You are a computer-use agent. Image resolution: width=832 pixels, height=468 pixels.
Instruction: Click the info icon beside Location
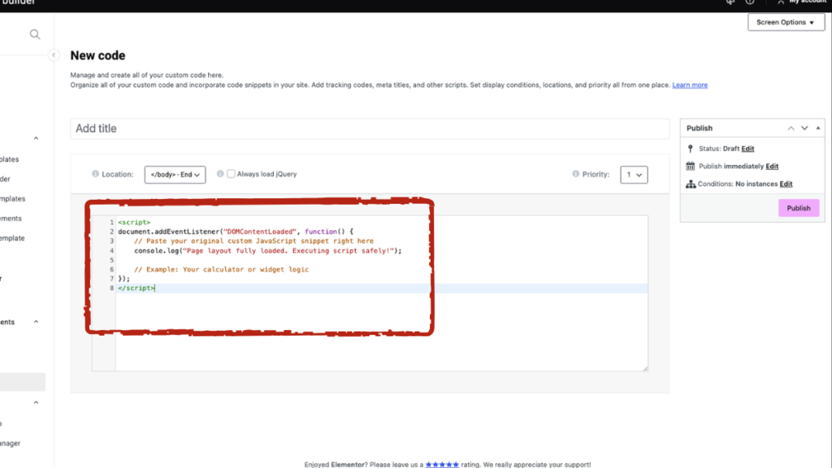click(x=96, y=174)
